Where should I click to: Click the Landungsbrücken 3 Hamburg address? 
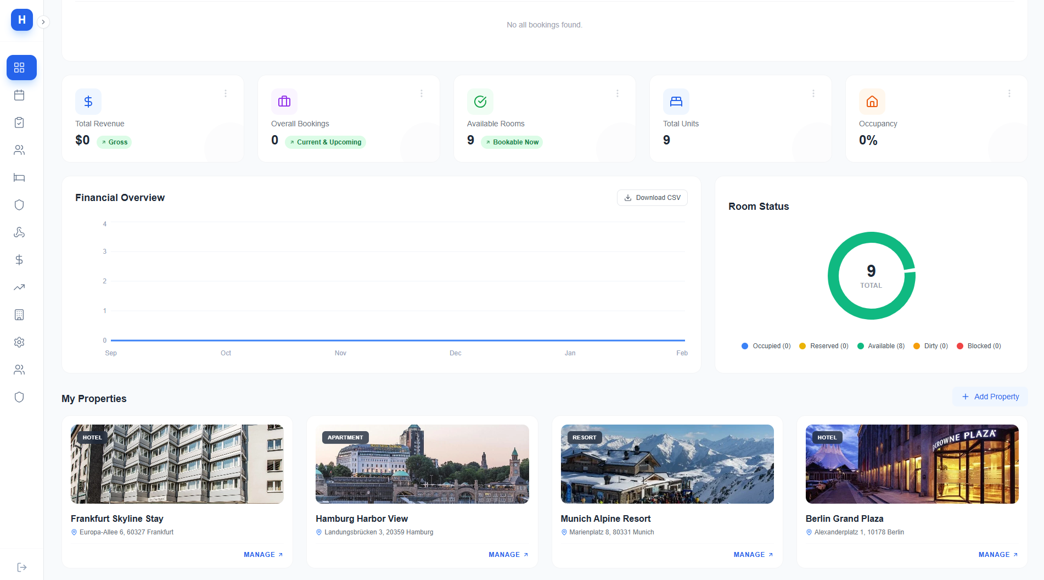click(379, 532)
